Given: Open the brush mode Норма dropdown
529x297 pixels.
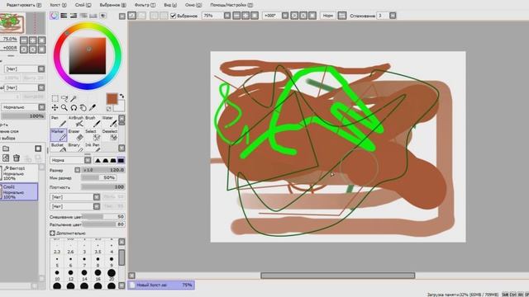Looking at the screenshot, I should 70,160.
